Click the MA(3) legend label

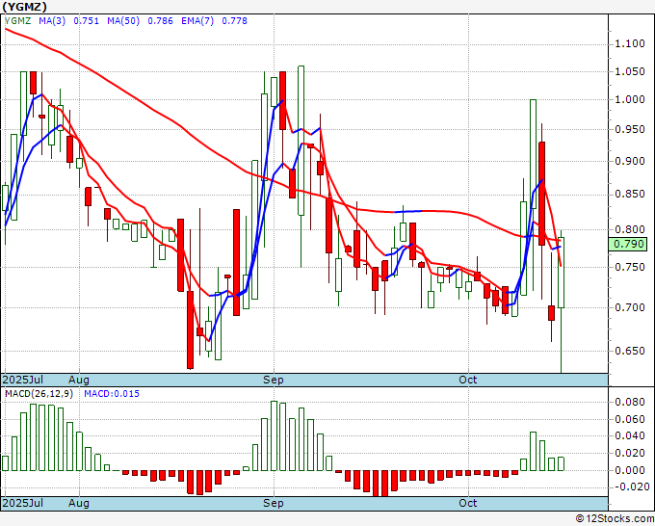pyautogui.click(x=52, y=21)
